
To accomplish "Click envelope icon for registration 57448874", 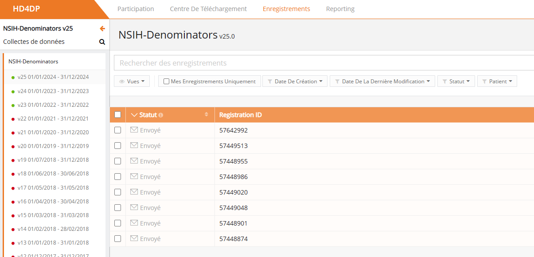I will 134,238.
